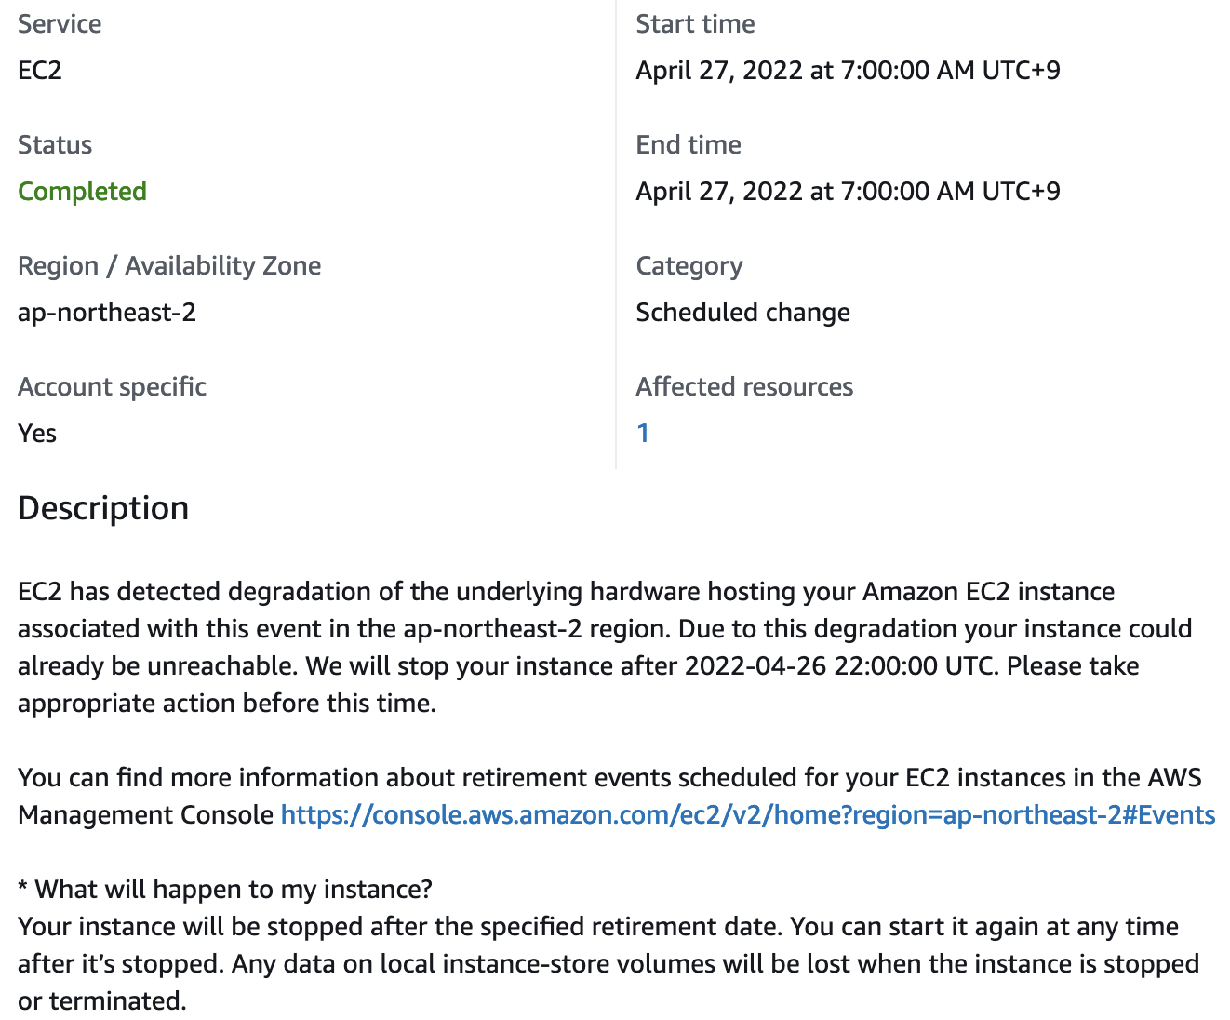Click the hardware degradation description paragraph
Image resolution: width=1230 pixels, height=1020 pixels.
(605, 648)
